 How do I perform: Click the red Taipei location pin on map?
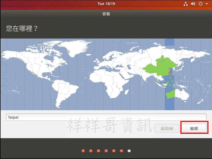click(170, 73)
